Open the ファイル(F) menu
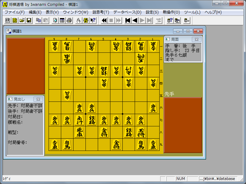The width and height of the screenshot is (246, 184). pos(14,12)
